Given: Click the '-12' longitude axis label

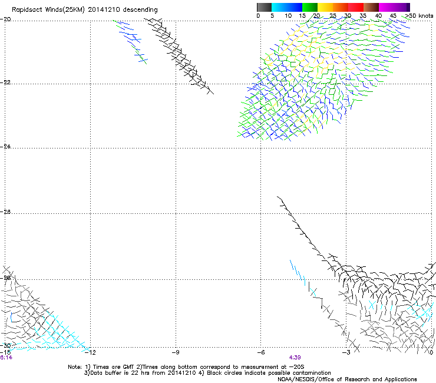Looking at the screenshot, I should [90, 352].
